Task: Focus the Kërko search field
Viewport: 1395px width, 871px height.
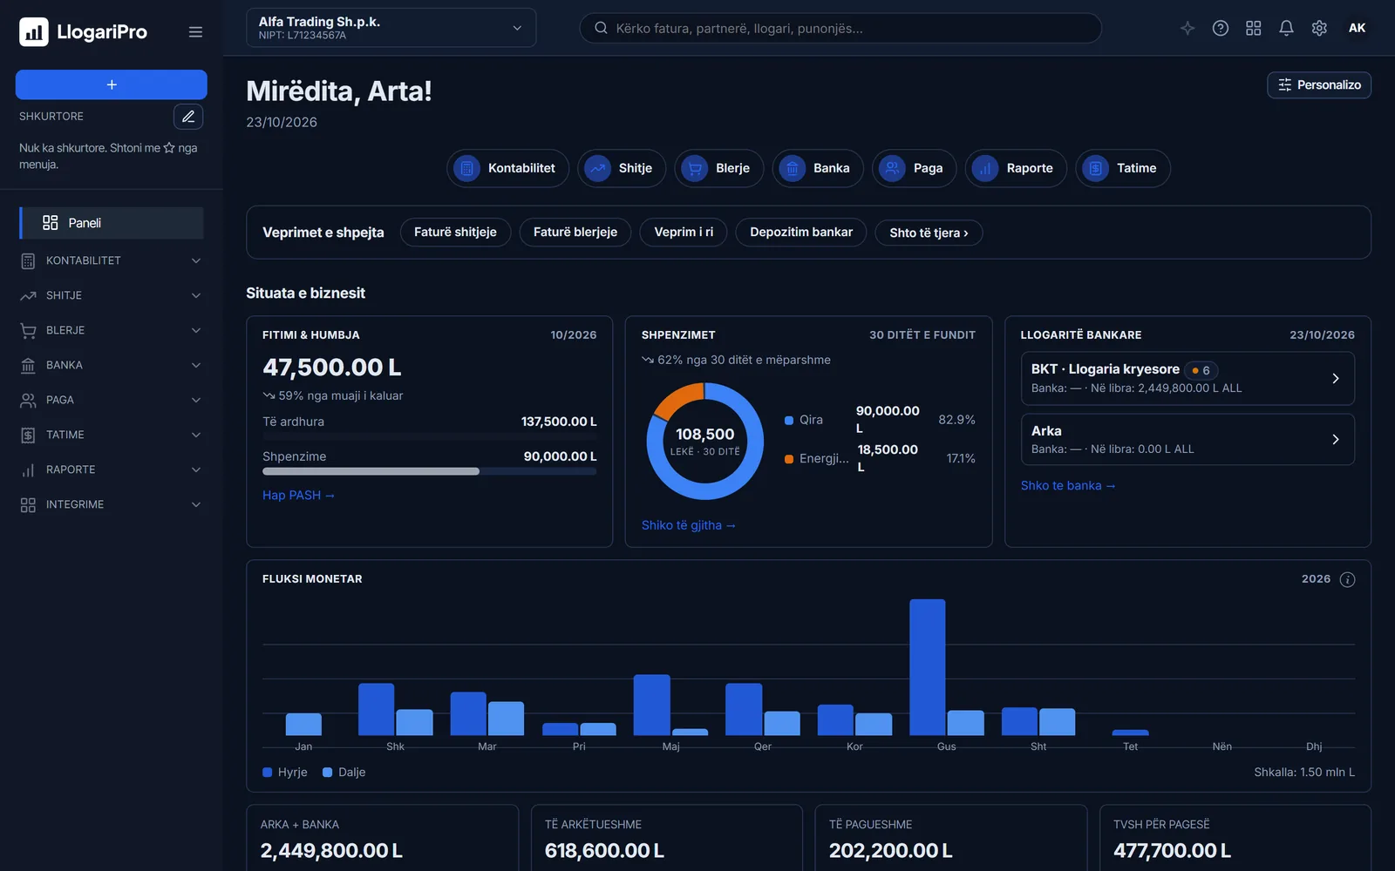Action: tap(840, 28)
